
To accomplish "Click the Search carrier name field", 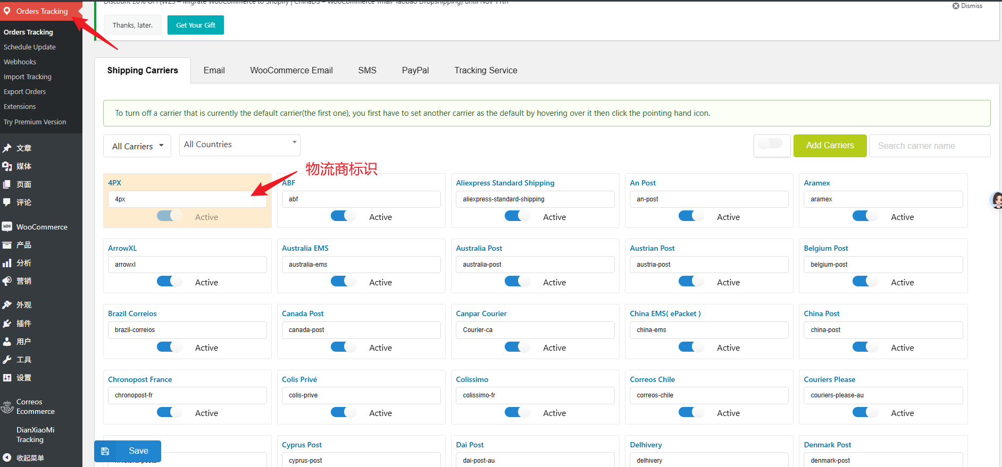I will tap(929, 146).
